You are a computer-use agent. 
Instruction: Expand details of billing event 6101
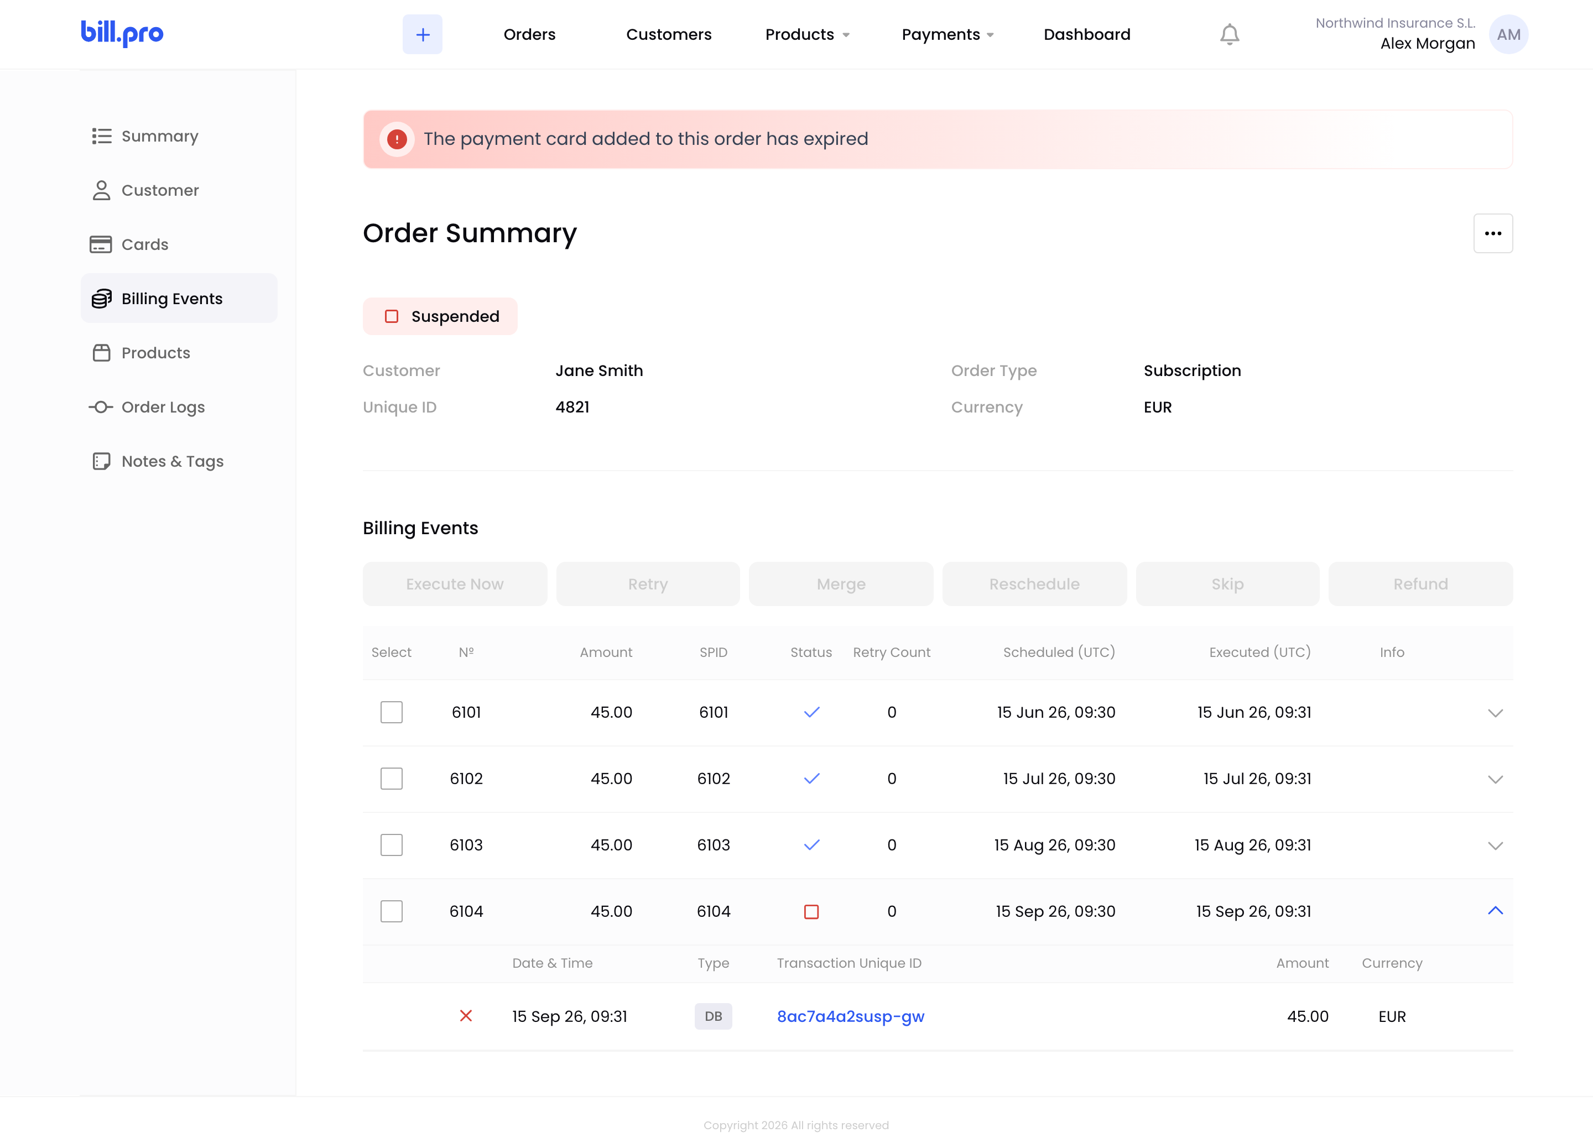tap(1495, 713)
